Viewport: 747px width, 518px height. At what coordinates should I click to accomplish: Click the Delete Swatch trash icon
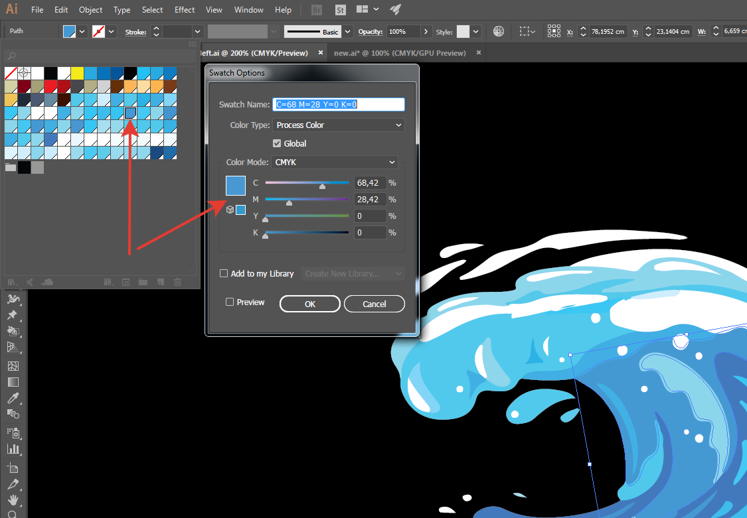[x=178, y=282]
